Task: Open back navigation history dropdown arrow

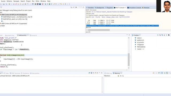Action: tap(65, 4)
